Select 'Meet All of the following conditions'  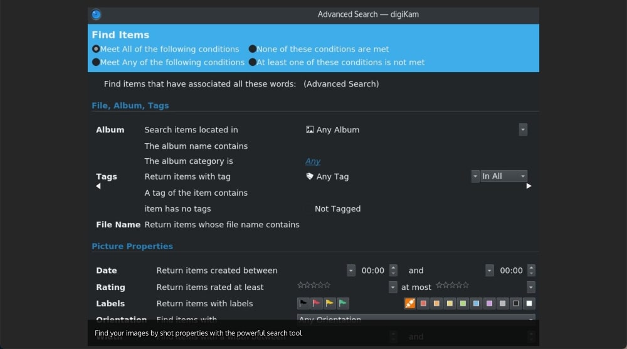coord(96,49)
